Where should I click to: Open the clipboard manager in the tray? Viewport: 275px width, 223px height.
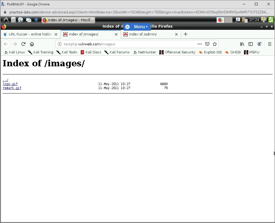(x=244, y=20)
